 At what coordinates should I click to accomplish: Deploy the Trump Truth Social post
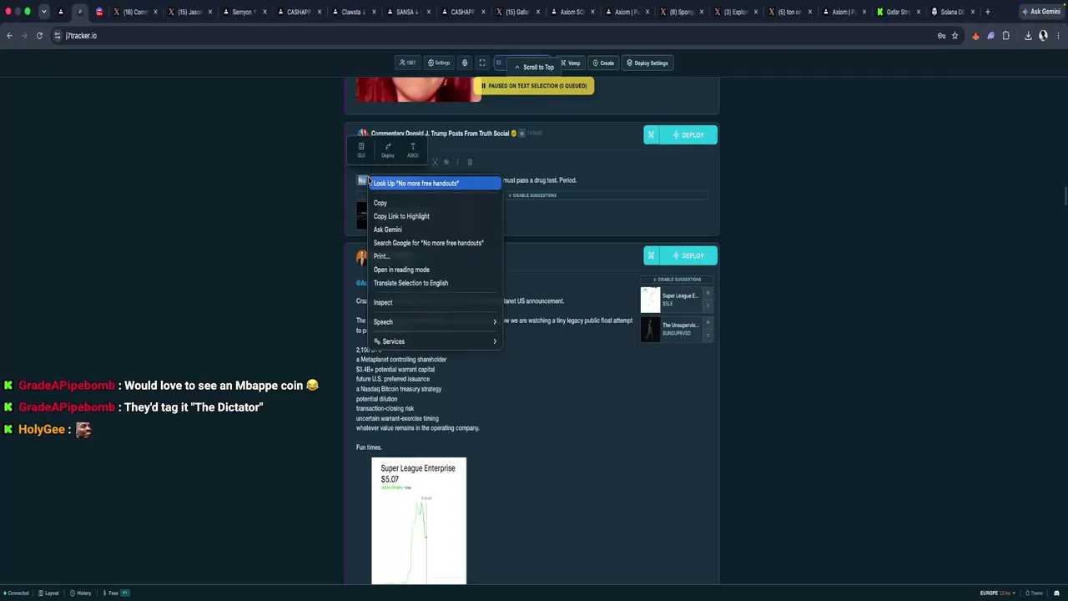tap(688, 135)
